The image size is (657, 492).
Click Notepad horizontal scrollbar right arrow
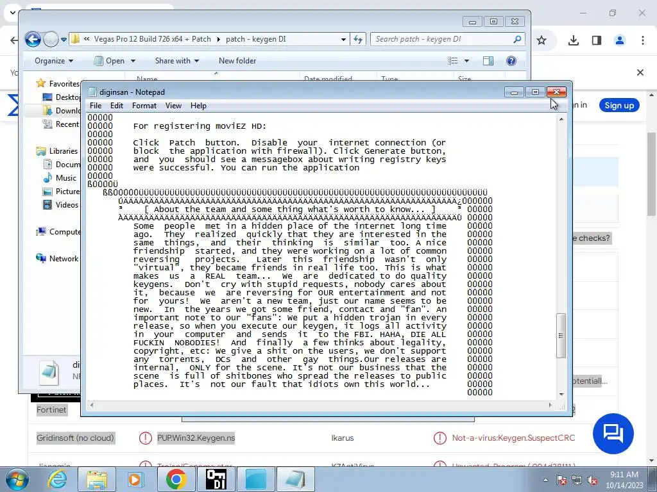[x=550, y=405]
